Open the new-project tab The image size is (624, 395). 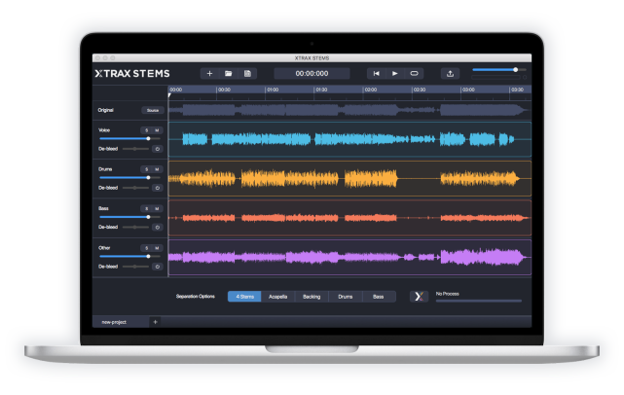[x=121, y=322]
